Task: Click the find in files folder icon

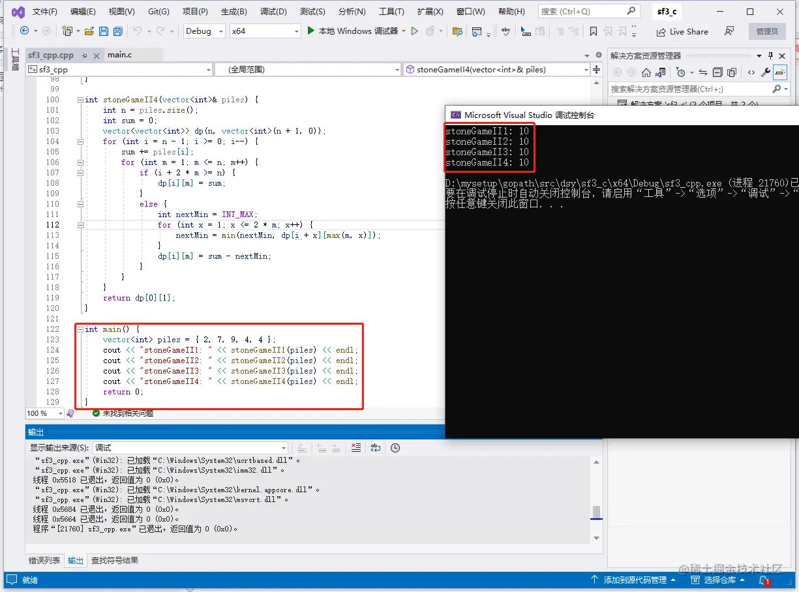Action: (457, 31)
